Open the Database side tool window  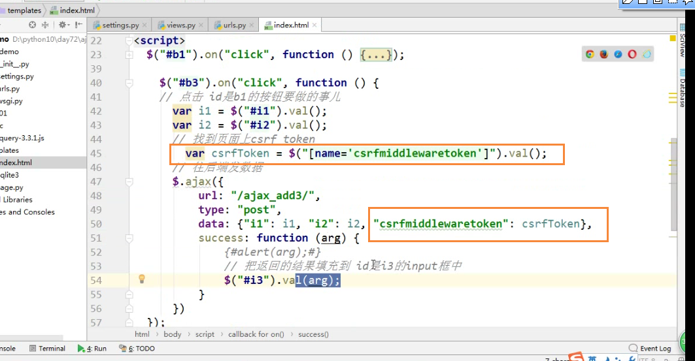point(682,89)
